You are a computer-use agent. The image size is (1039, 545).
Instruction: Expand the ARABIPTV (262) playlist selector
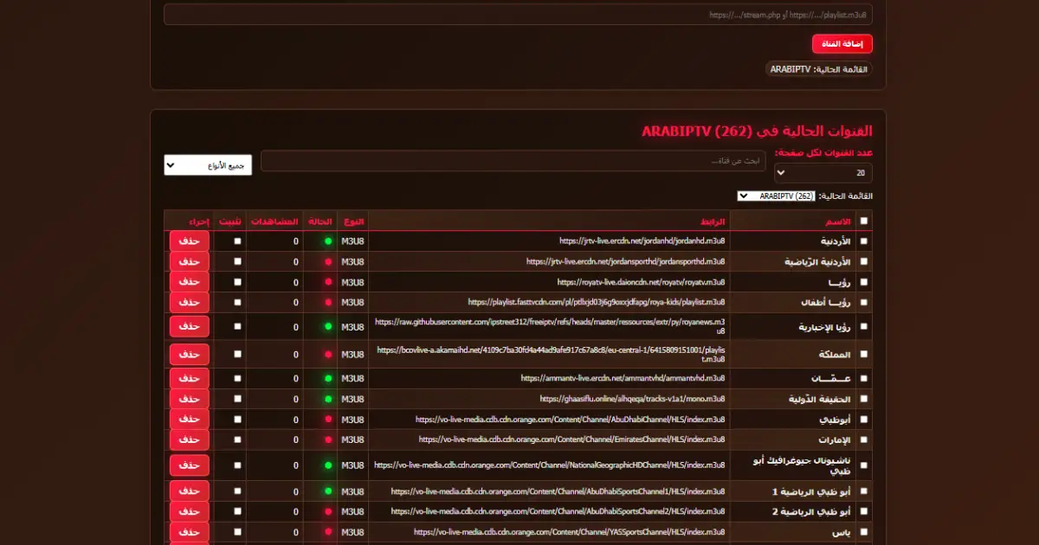click(777, 196)
